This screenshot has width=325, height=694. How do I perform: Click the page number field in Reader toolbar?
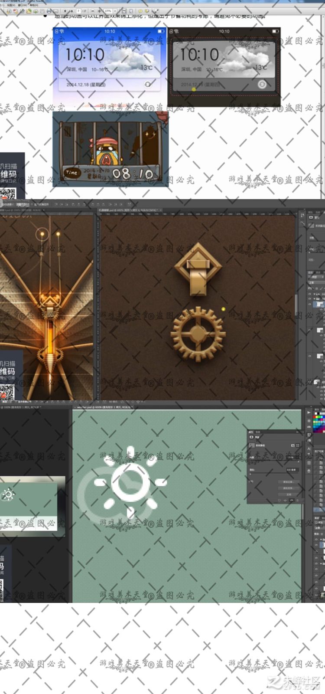coord(78,11)
